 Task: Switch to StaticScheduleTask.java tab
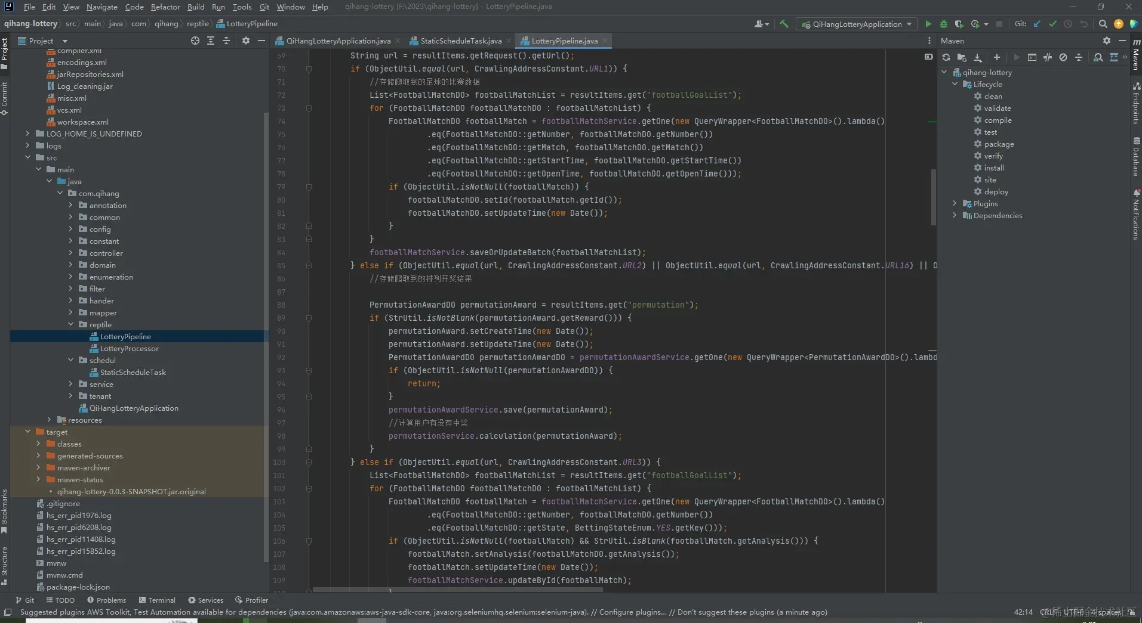[460, 41]
